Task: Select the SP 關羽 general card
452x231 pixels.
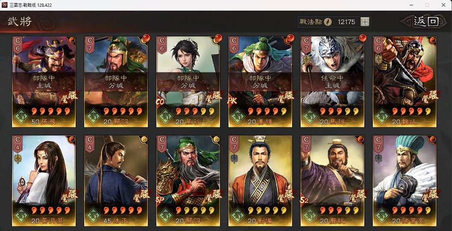Action: click(188, 181)
